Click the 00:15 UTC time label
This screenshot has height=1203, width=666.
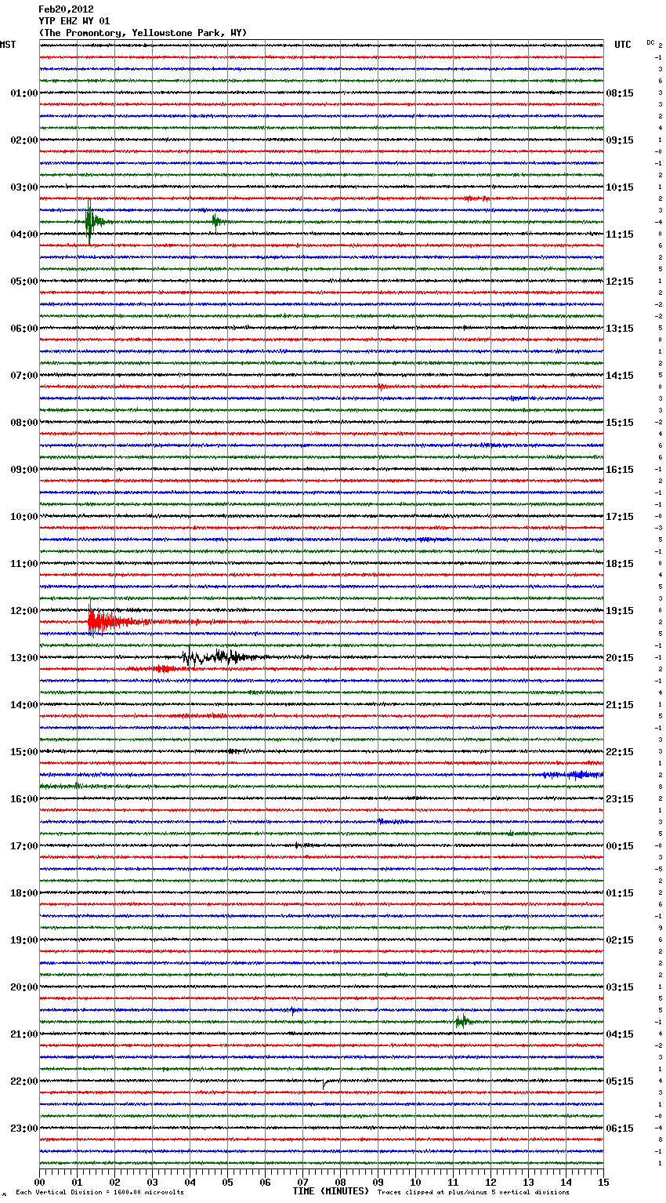pos(620,846)
